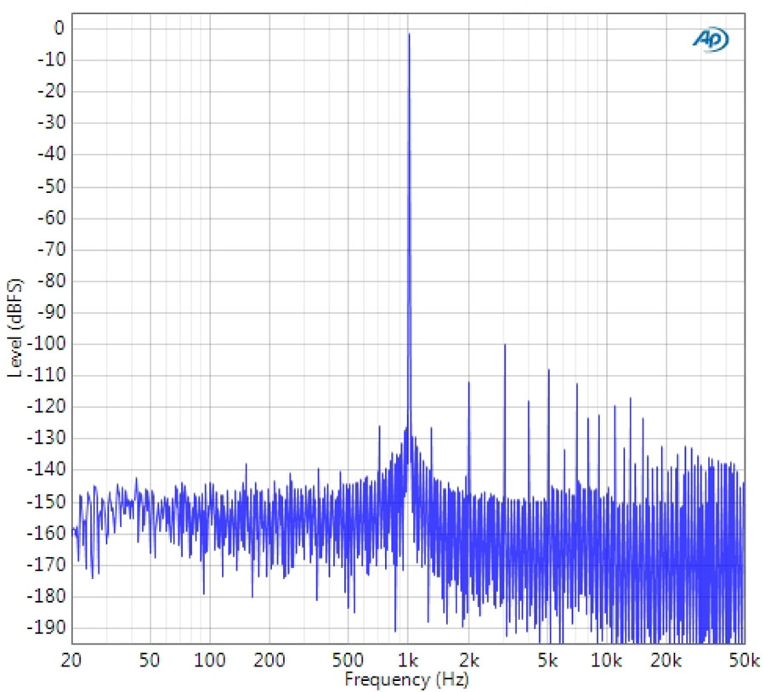Click the '50k' frequency axis label
765x692 pixels.
click(x=745, y=661)
